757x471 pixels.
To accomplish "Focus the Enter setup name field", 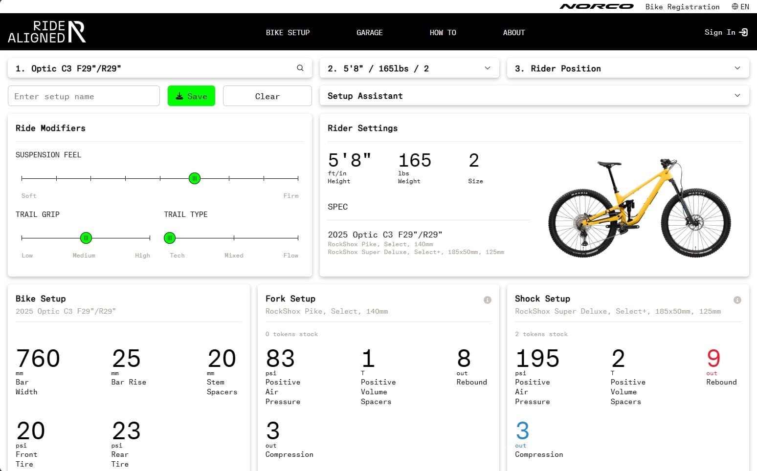I will point(84,96).
